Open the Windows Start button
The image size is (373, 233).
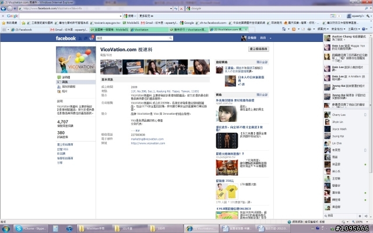tap(5, 229)
